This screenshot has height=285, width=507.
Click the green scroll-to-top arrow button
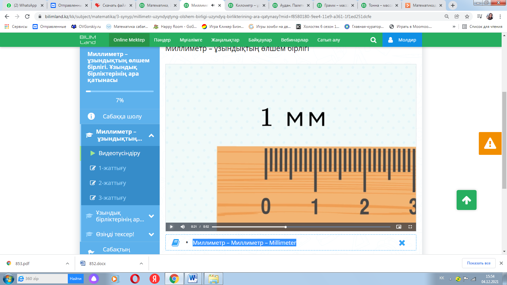pos(466,200)
